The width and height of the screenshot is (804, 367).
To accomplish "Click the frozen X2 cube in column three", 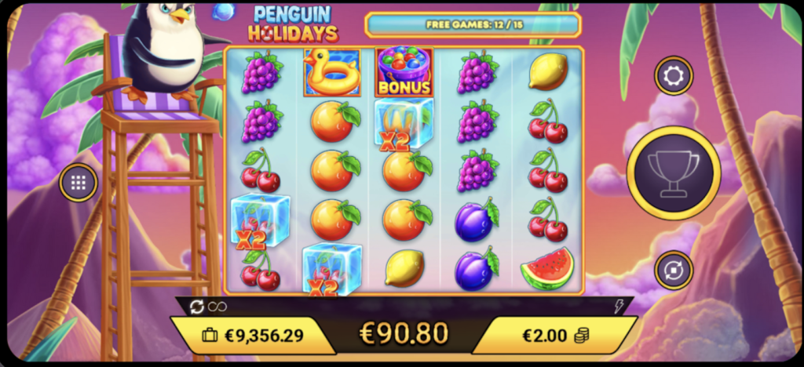I will click(x=404, y=125).
